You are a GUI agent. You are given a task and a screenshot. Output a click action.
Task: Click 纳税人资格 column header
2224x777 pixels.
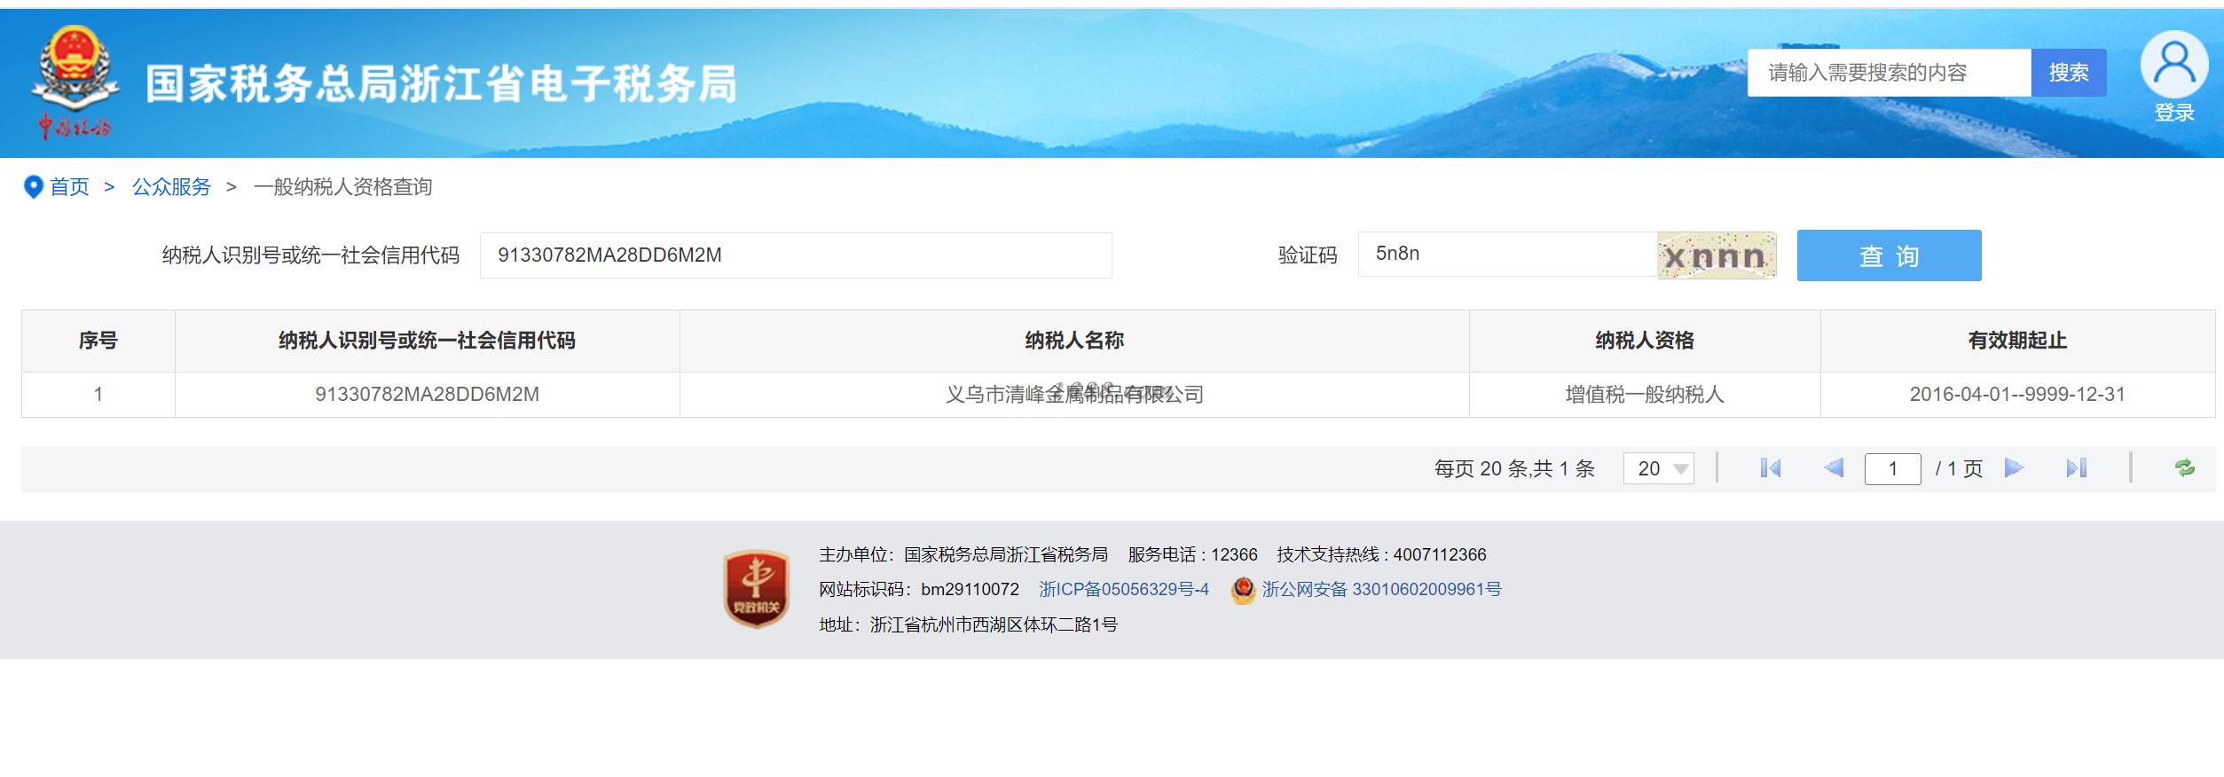coord(1645,341)
